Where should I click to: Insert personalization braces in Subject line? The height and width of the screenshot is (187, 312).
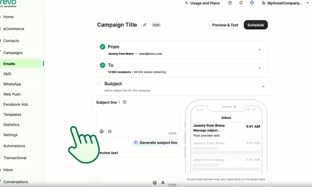tap(110, 131)
